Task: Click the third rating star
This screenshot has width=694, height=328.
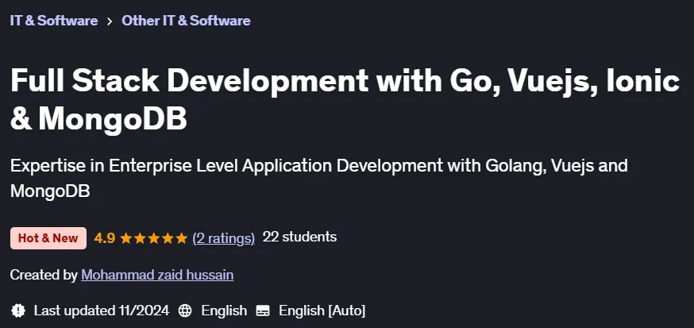Action: [x=153, y=238]
